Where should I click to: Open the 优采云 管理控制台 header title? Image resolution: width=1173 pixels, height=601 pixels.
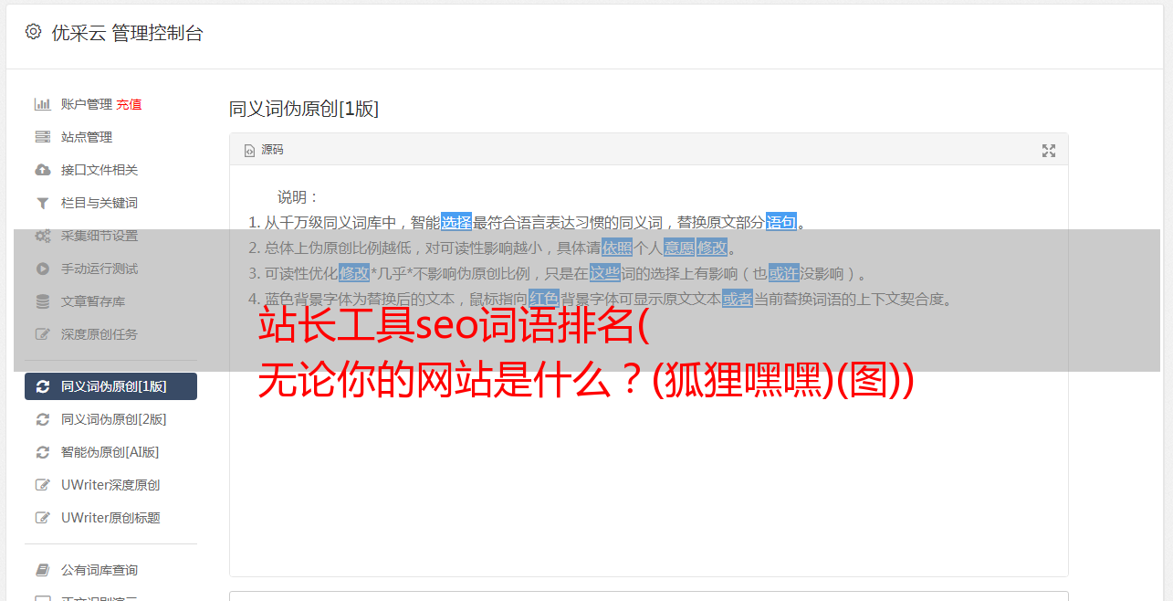pyautogui.click(x=127, y=33)
